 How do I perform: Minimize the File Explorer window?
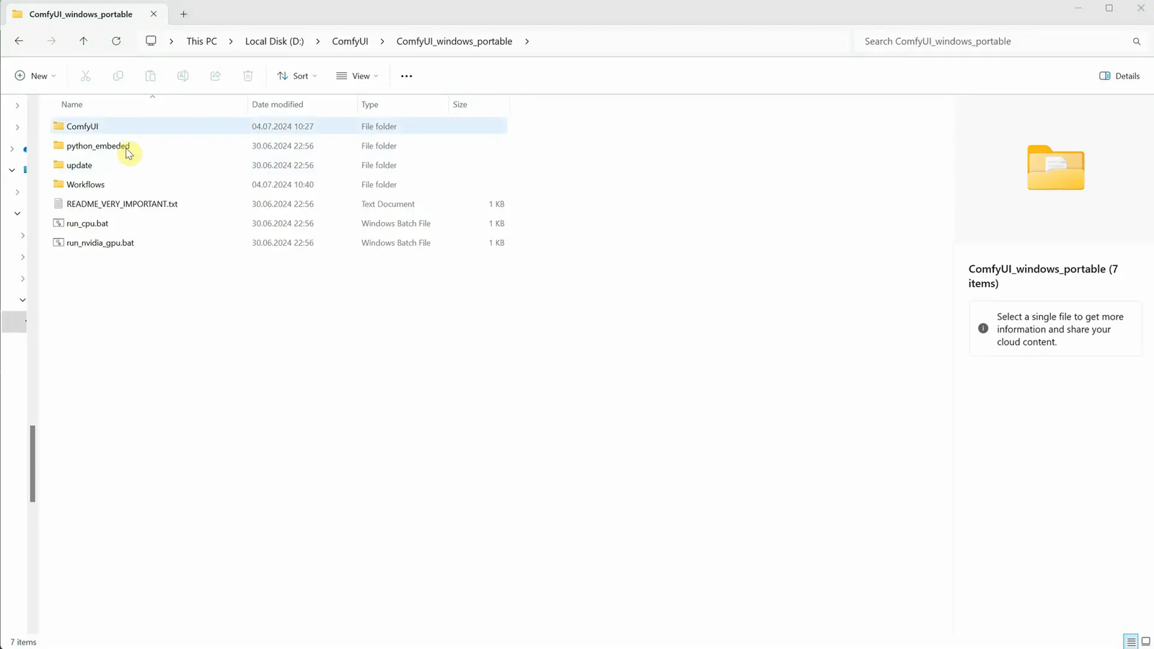pyautogui.click(x=1078, y=8)
